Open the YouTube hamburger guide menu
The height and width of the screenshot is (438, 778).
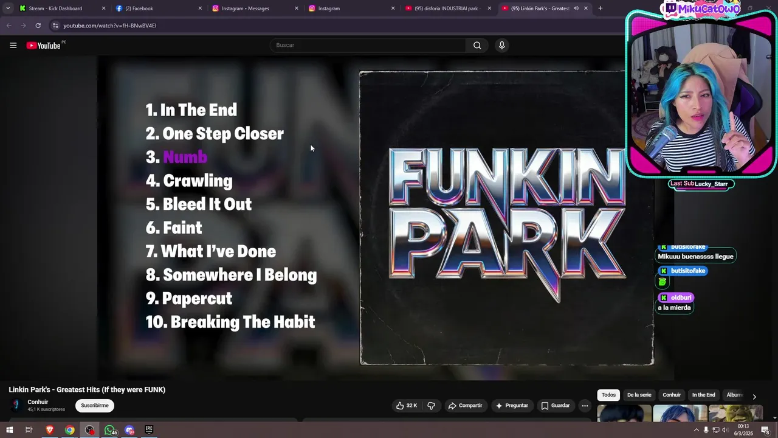click(13, 45)
